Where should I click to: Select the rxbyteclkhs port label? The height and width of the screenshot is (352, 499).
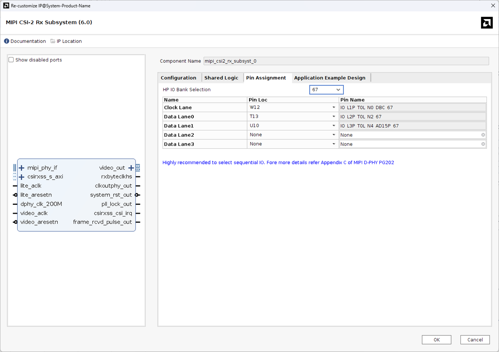point(117,177)
